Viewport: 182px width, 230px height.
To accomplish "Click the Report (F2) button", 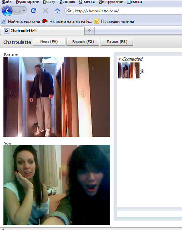I will tap(83, 42).
